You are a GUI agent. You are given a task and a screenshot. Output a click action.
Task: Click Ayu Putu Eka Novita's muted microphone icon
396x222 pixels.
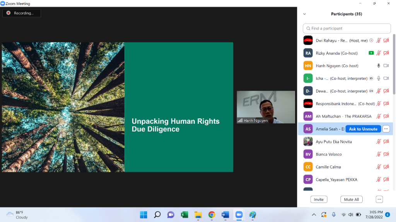pos(378,141)
